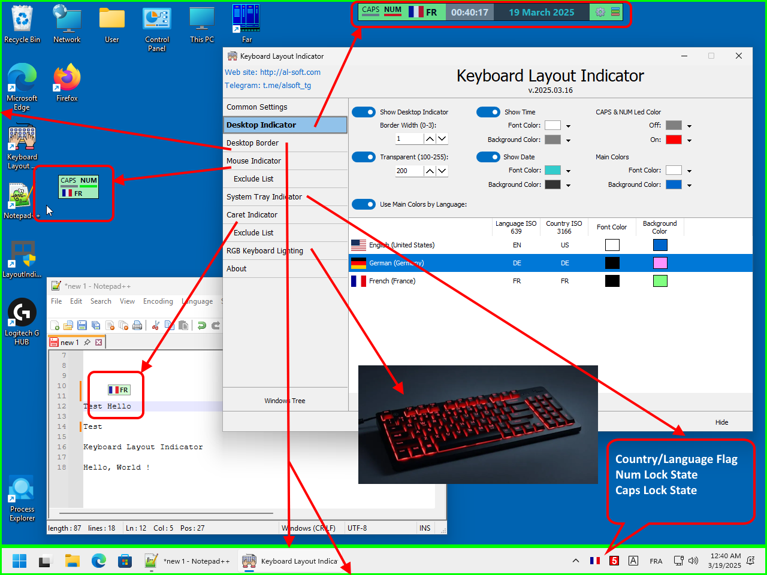Image resolution: width=767 pixels, height=575 pixels.
Task: Click the French flag in the system tray
Action: click(x=594, y=561)
